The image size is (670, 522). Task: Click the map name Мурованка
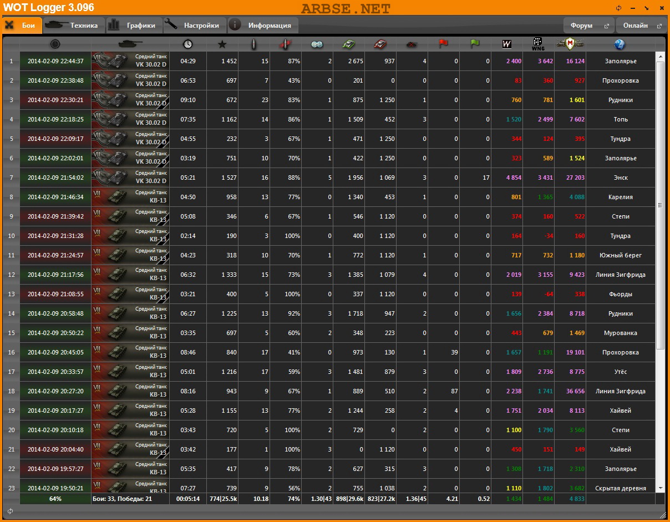tap(620, 333)
